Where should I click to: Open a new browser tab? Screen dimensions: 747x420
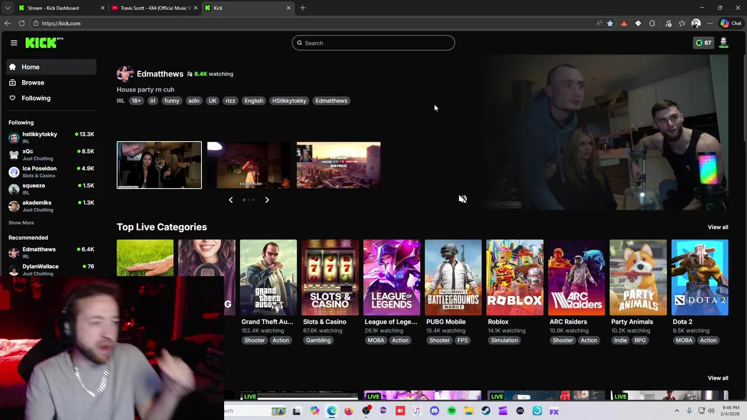302,8
